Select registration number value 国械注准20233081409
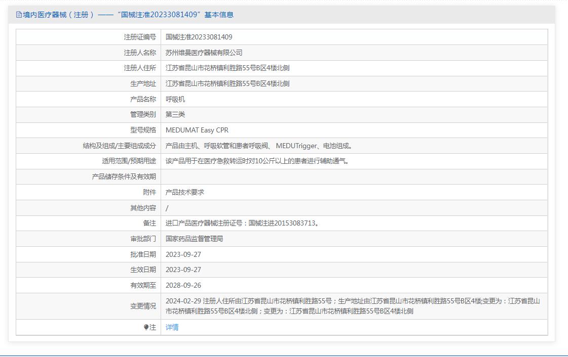This screenshot has height=357, width=568. (199, 37)
